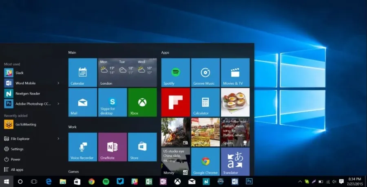Open the Wi-Fi network tray icon
The image size is (367, 187).
(328, 182)
